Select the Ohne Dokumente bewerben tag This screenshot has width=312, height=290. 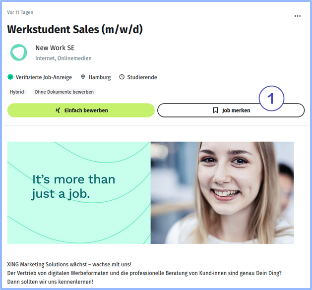click(x=63, y=92)
